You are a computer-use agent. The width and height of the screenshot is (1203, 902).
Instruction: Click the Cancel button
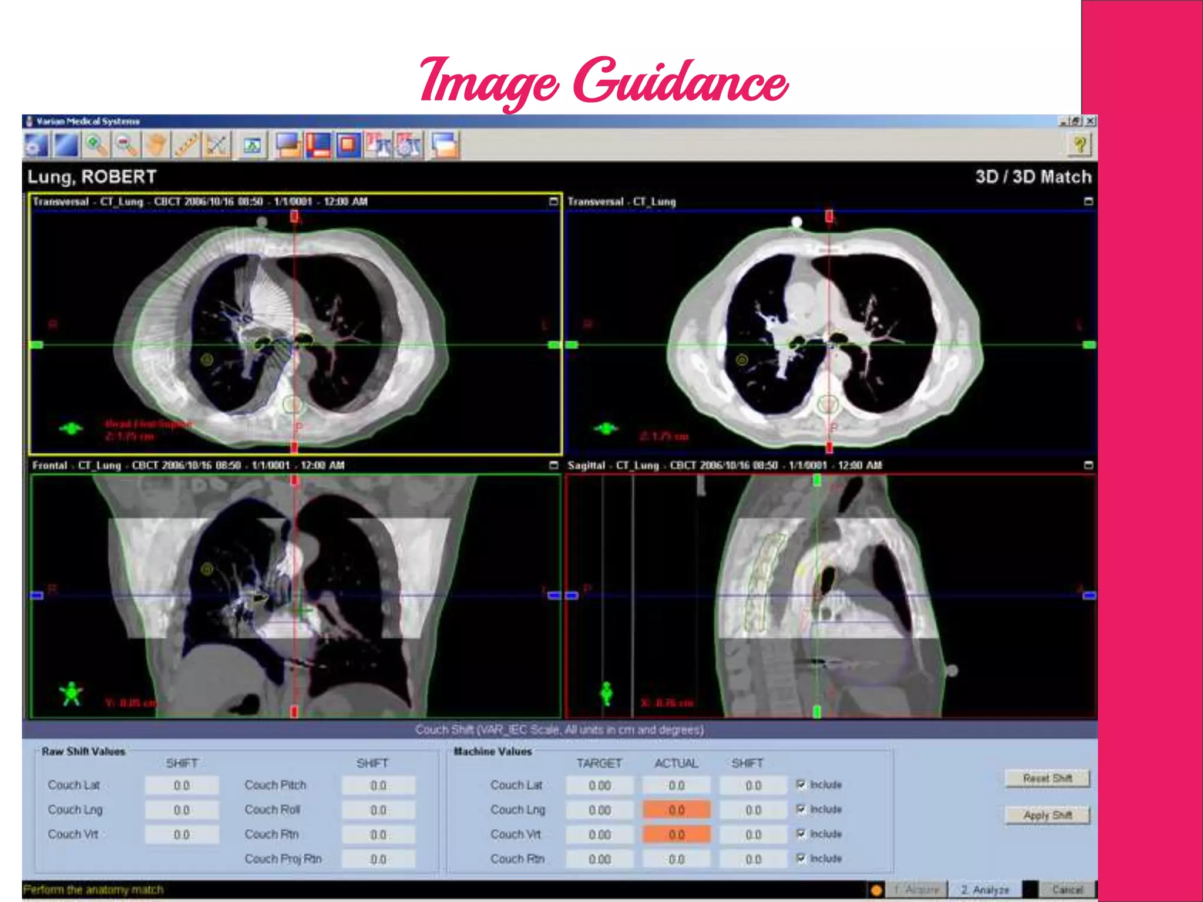(x=1067, y=890)
